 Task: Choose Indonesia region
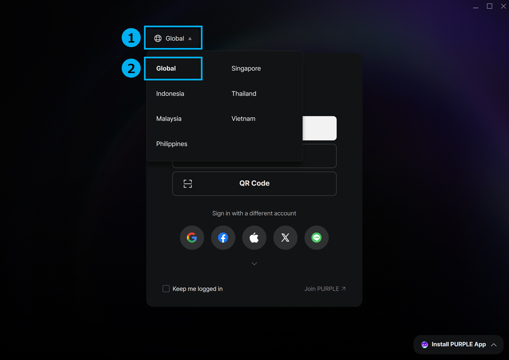coord(170,93)
